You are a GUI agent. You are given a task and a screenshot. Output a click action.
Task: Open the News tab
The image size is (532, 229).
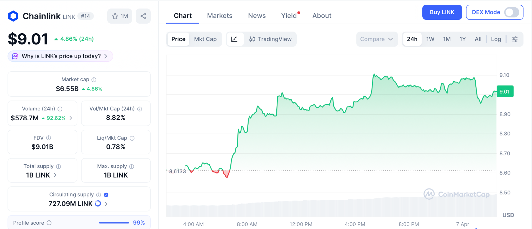[x=257, y=16]
